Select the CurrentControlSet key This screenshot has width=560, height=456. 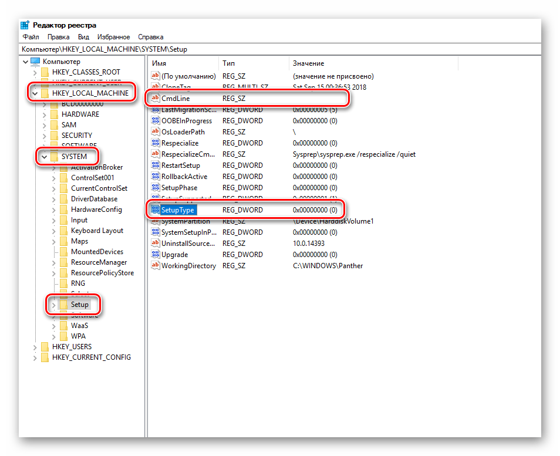point(99,188)
